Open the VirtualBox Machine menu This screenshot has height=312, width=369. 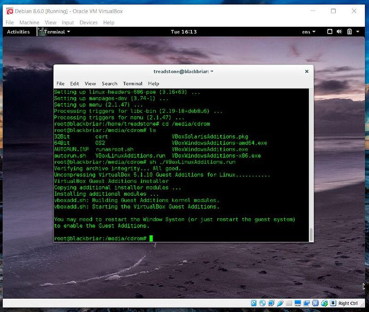point(30,23)
